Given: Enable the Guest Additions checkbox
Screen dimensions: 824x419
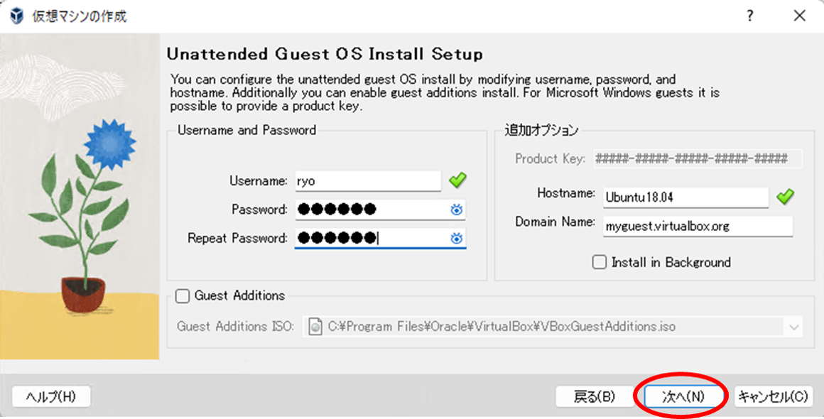Looking at the screenshot, I should (181, 295).
